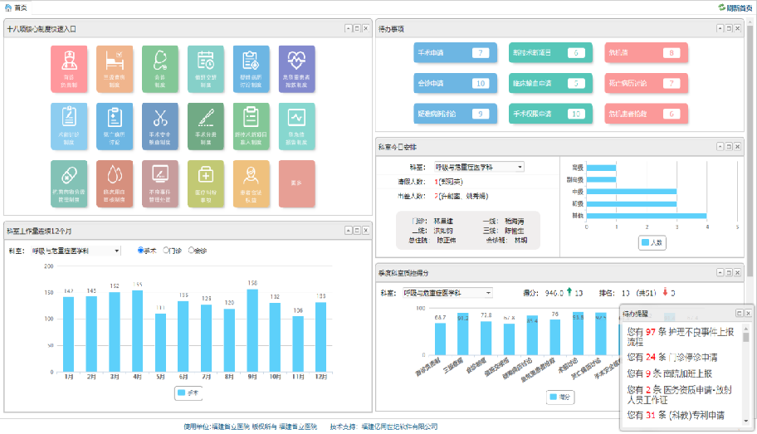Image resolution: width=757 pixels, height=434 pixels.
Task: Open the 24 条门诊停诊申请 reminder
Action: pyautogui.click(x=672, y=357)
